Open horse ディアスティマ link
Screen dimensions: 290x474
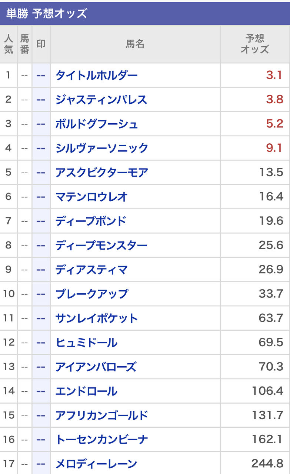coord(91,269)
